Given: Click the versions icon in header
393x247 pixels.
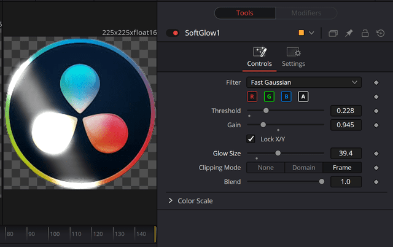Looking at the screenshot, I should tap(333, 33).
